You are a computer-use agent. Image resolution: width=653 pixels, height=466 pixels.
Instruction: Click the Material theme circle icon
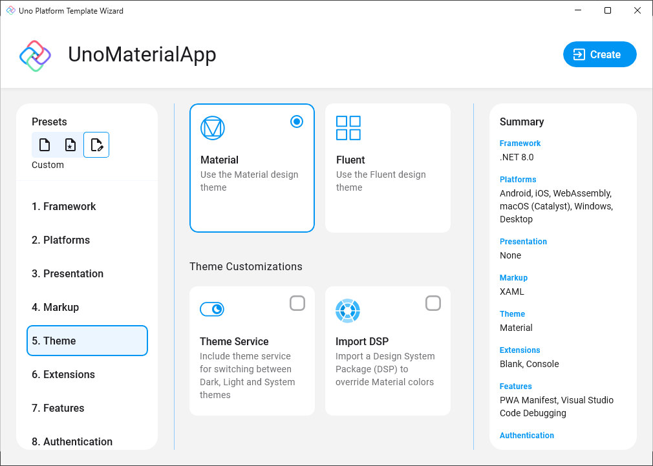(213, 128)
